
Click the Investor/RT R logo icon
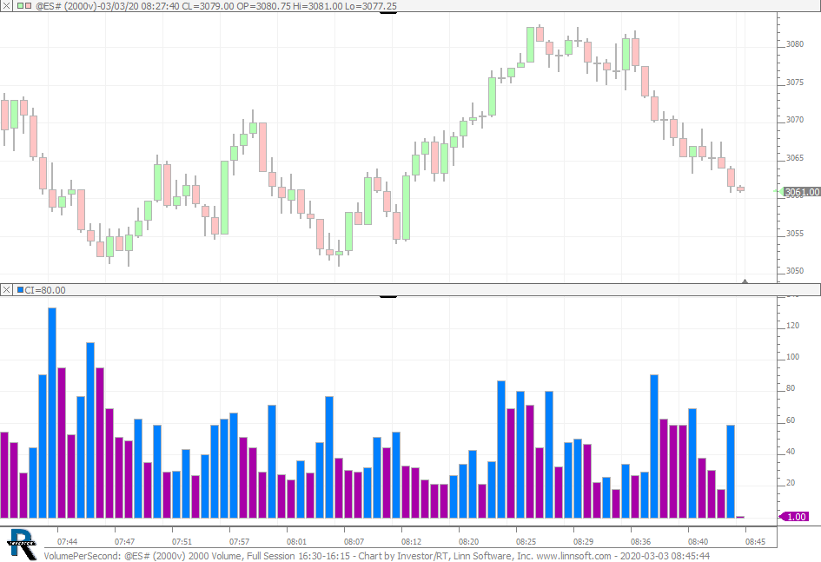pyautogui.click(x=22, y=545)
